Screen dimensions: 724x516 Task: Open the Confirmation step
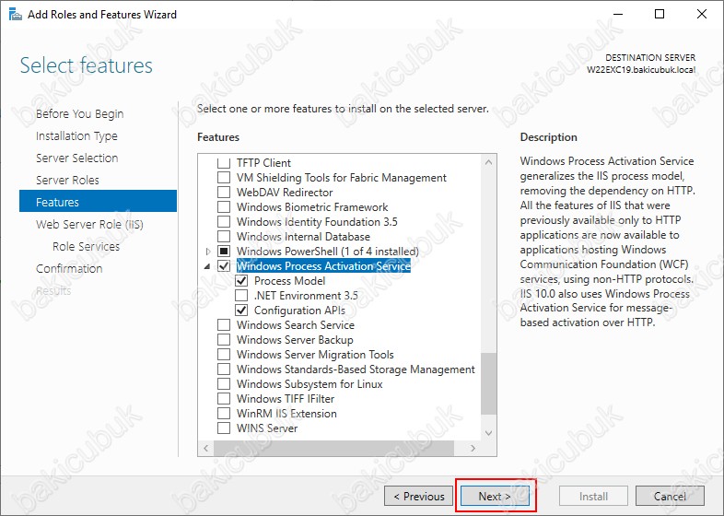(x=69, y=269)
